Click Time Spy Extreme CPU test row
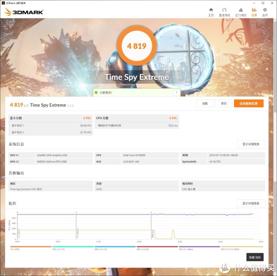Viewport: 277px width, 276px height. click(50, 189)
